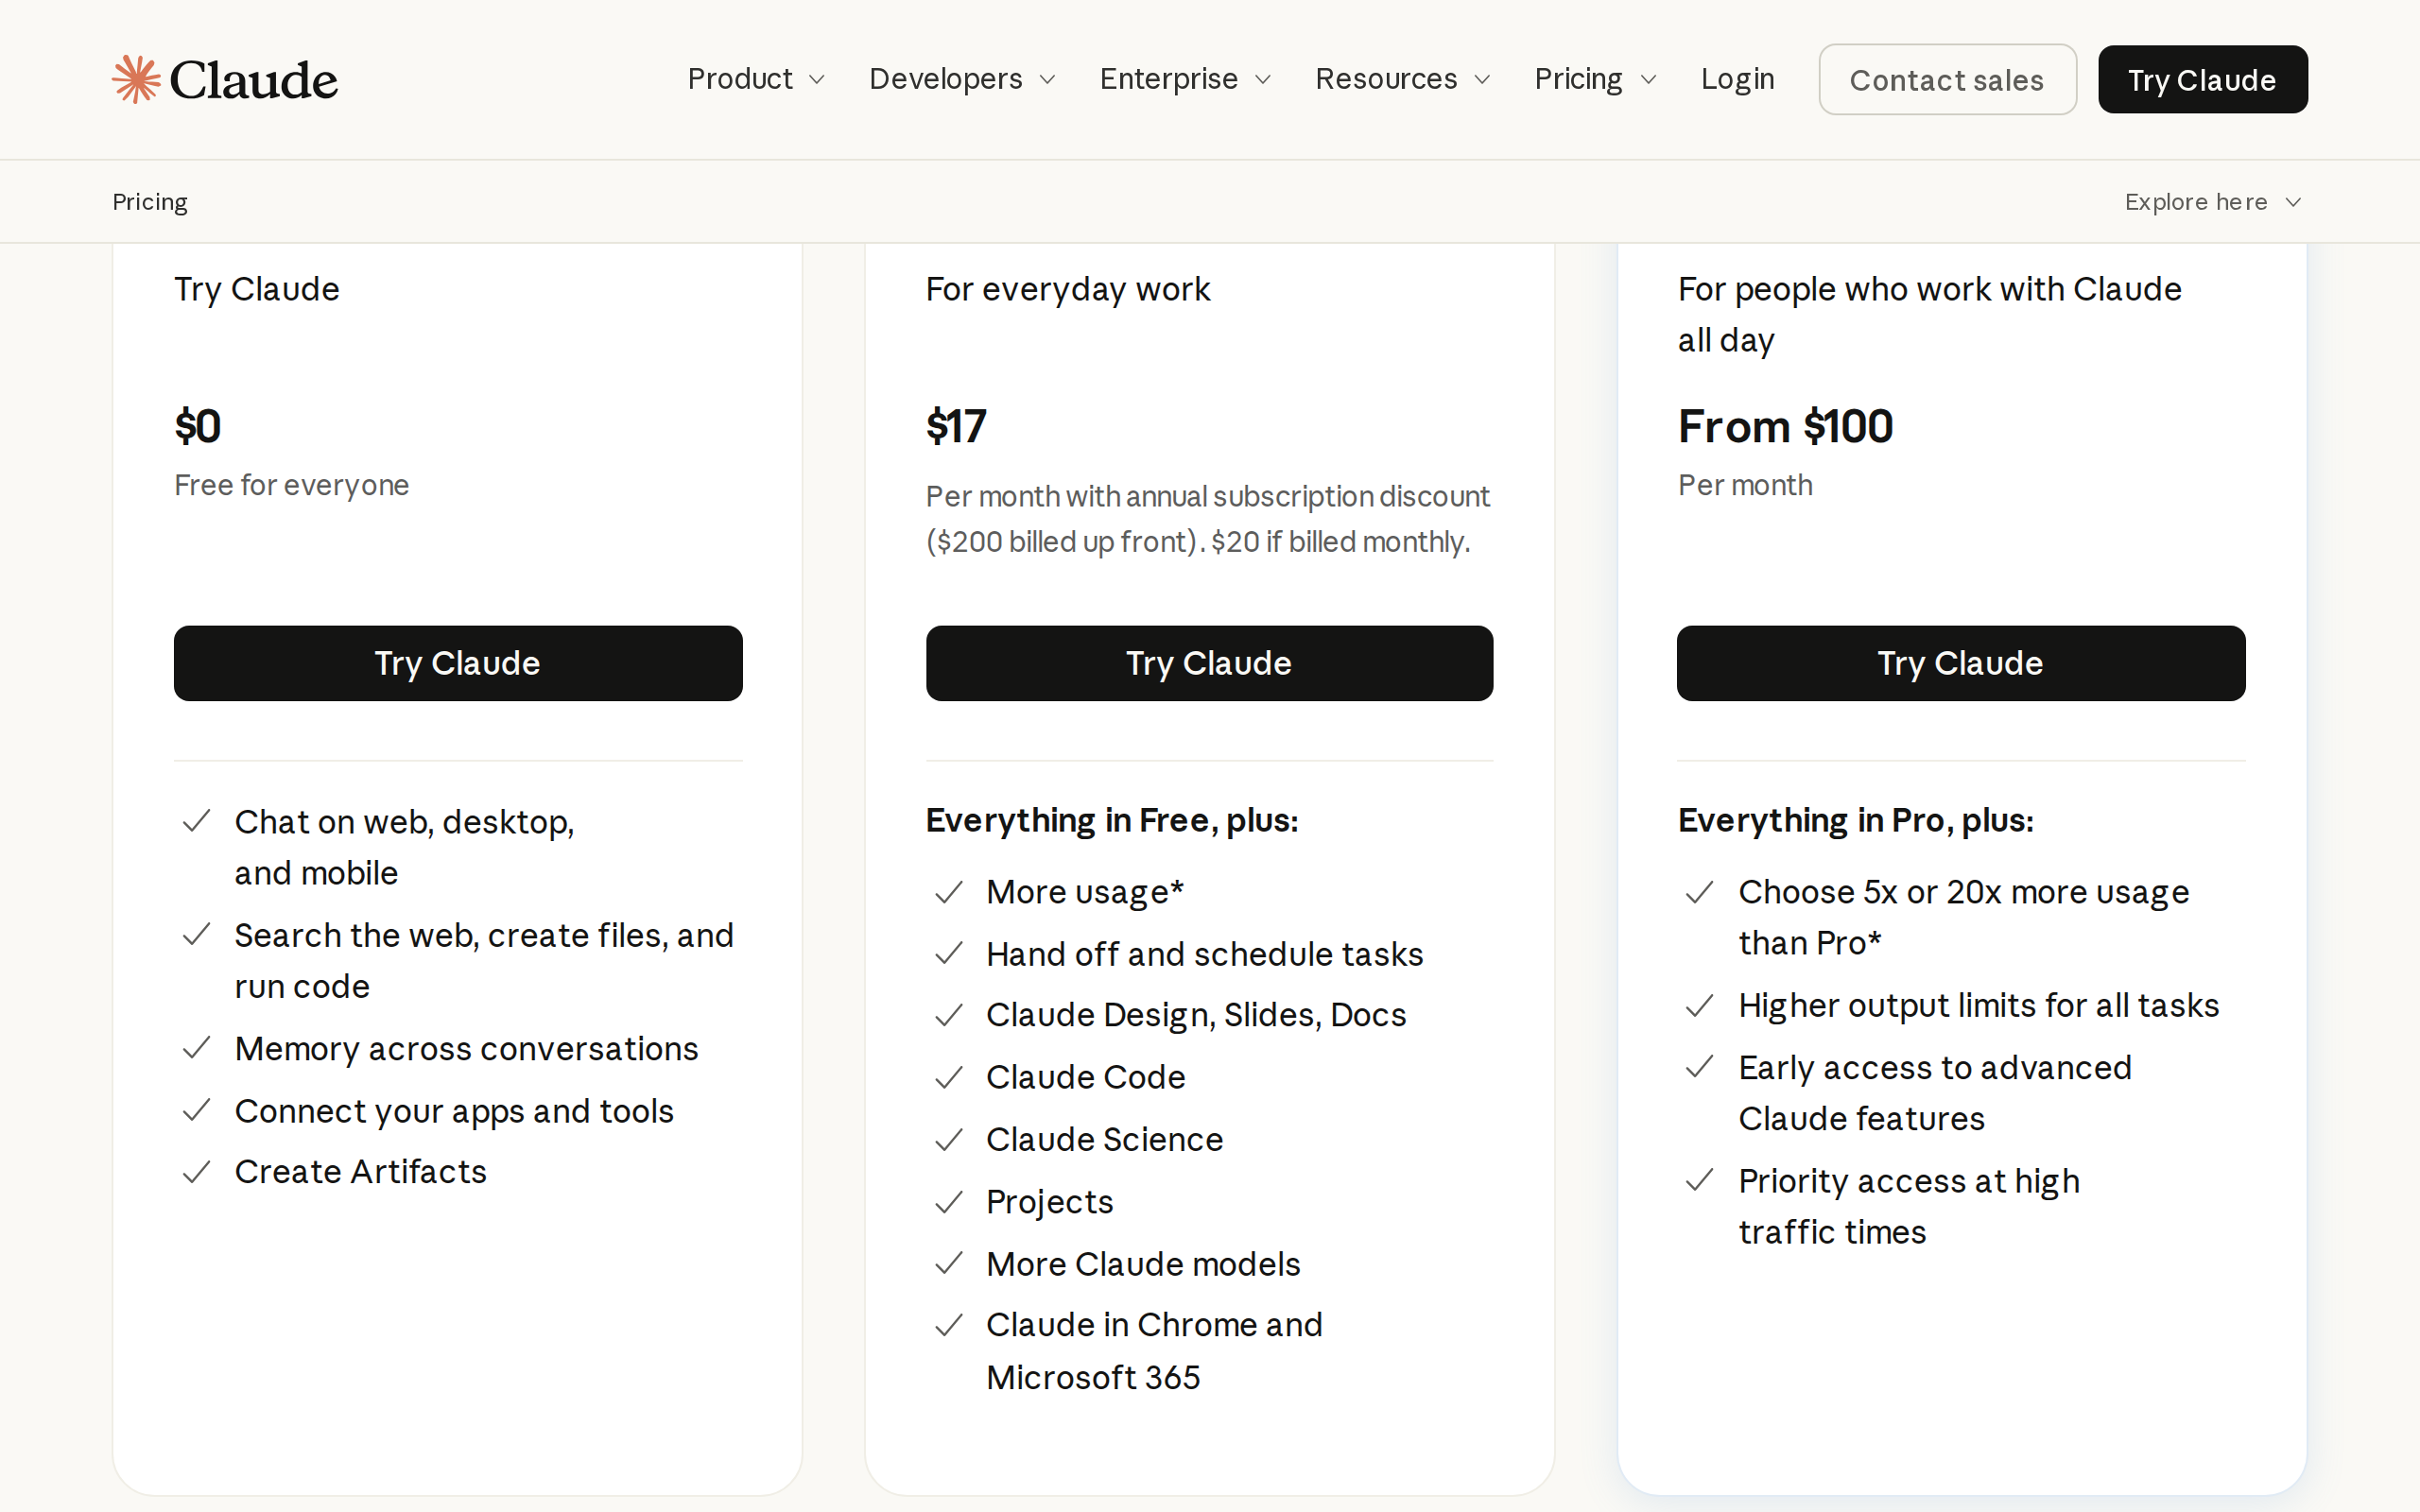Open the Enterprise dropdown menu
This screenshot has height=1512, width=2420.
(1185, 79)
